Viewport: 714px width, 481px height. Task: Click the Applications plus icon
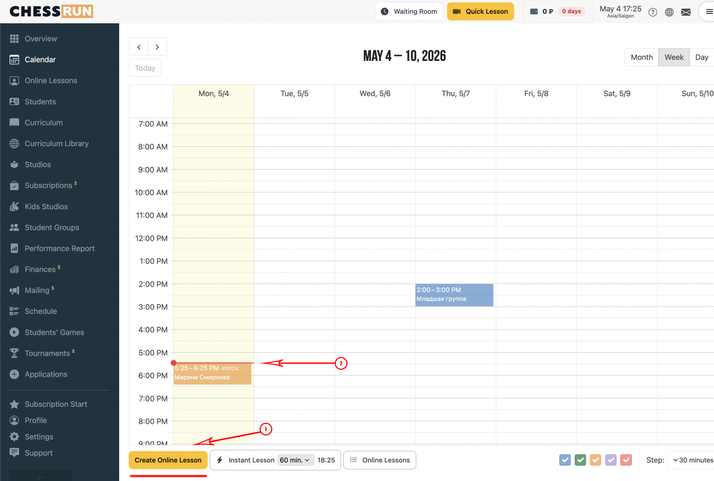[14, 375]
